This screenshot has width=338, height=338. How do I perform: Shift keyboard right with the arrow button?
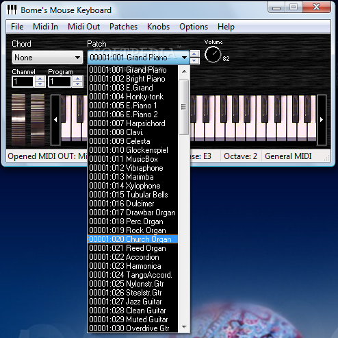pyautogui.click(x=322, y=120)
